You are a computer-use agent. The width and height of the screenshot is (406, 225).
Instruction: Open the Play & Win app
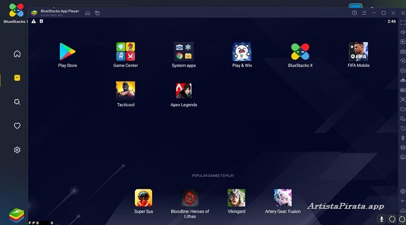click(x=242, y=52)
